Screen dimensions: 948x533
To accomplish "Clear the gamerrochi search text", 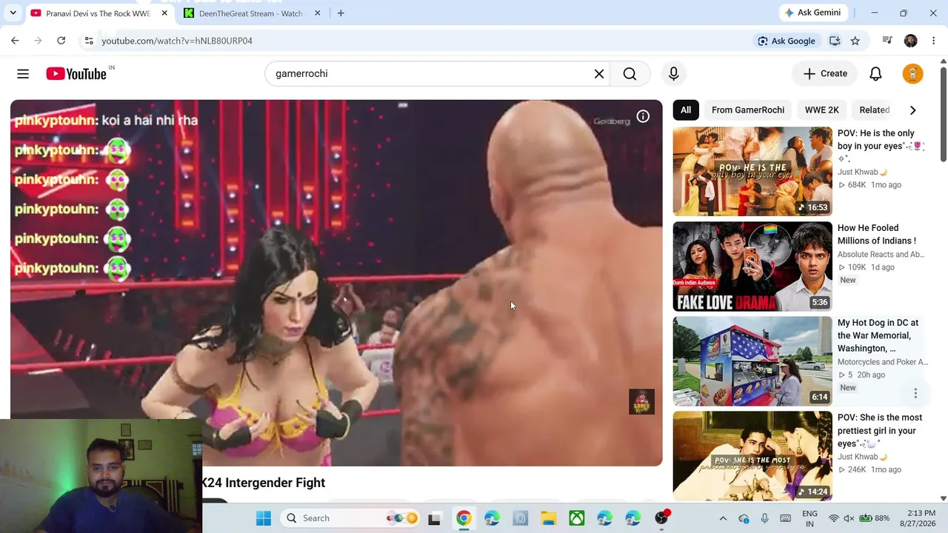I will tap(599, 73).
